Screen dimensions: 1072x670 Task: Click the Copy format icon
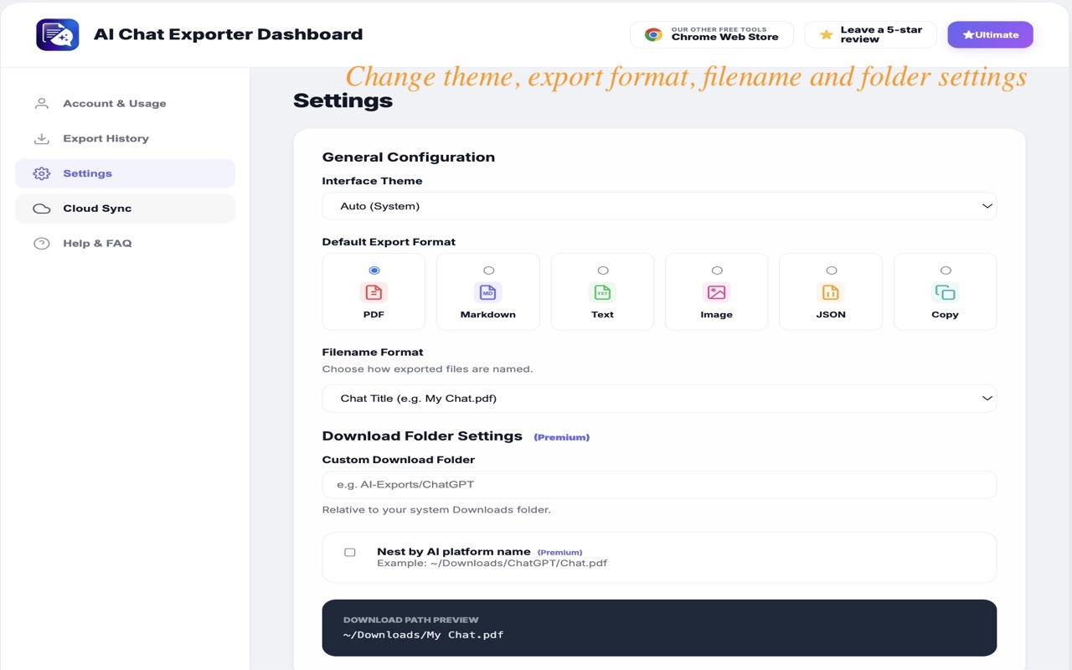[945, 292]
